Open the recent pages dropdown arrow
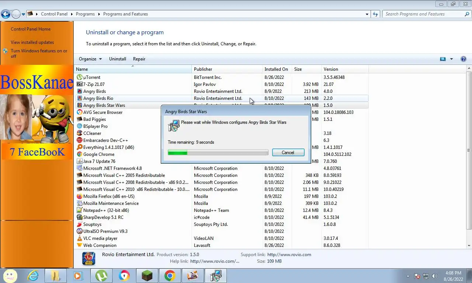 (23, 14)
